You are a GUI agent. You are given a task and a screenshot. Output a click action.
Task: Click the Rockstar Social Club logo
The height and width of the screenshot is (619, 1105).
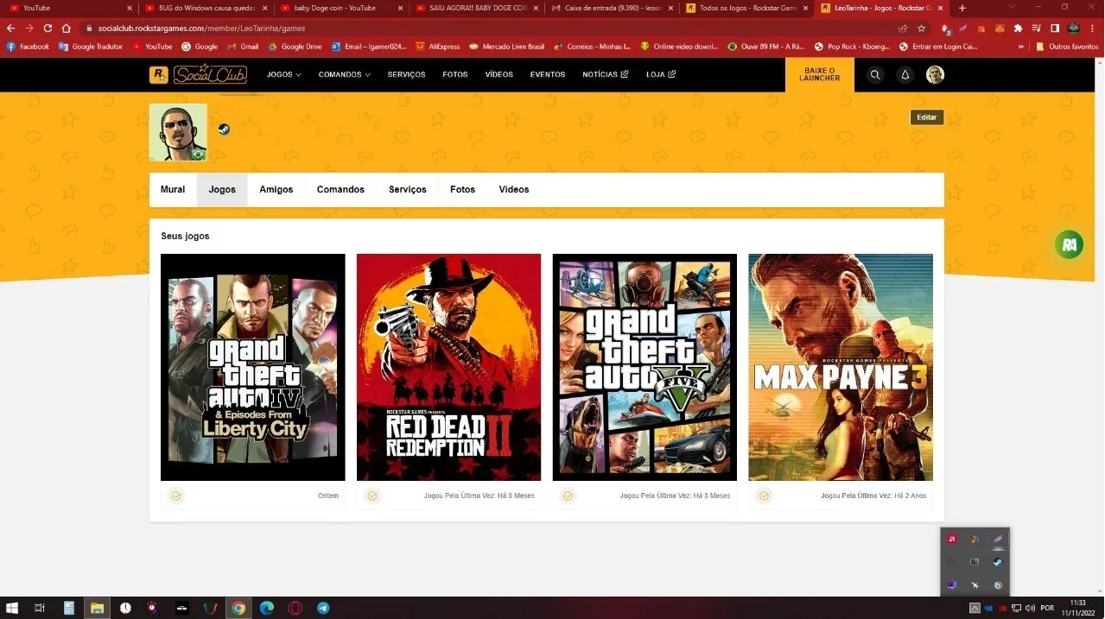click(x=198, y=75)
